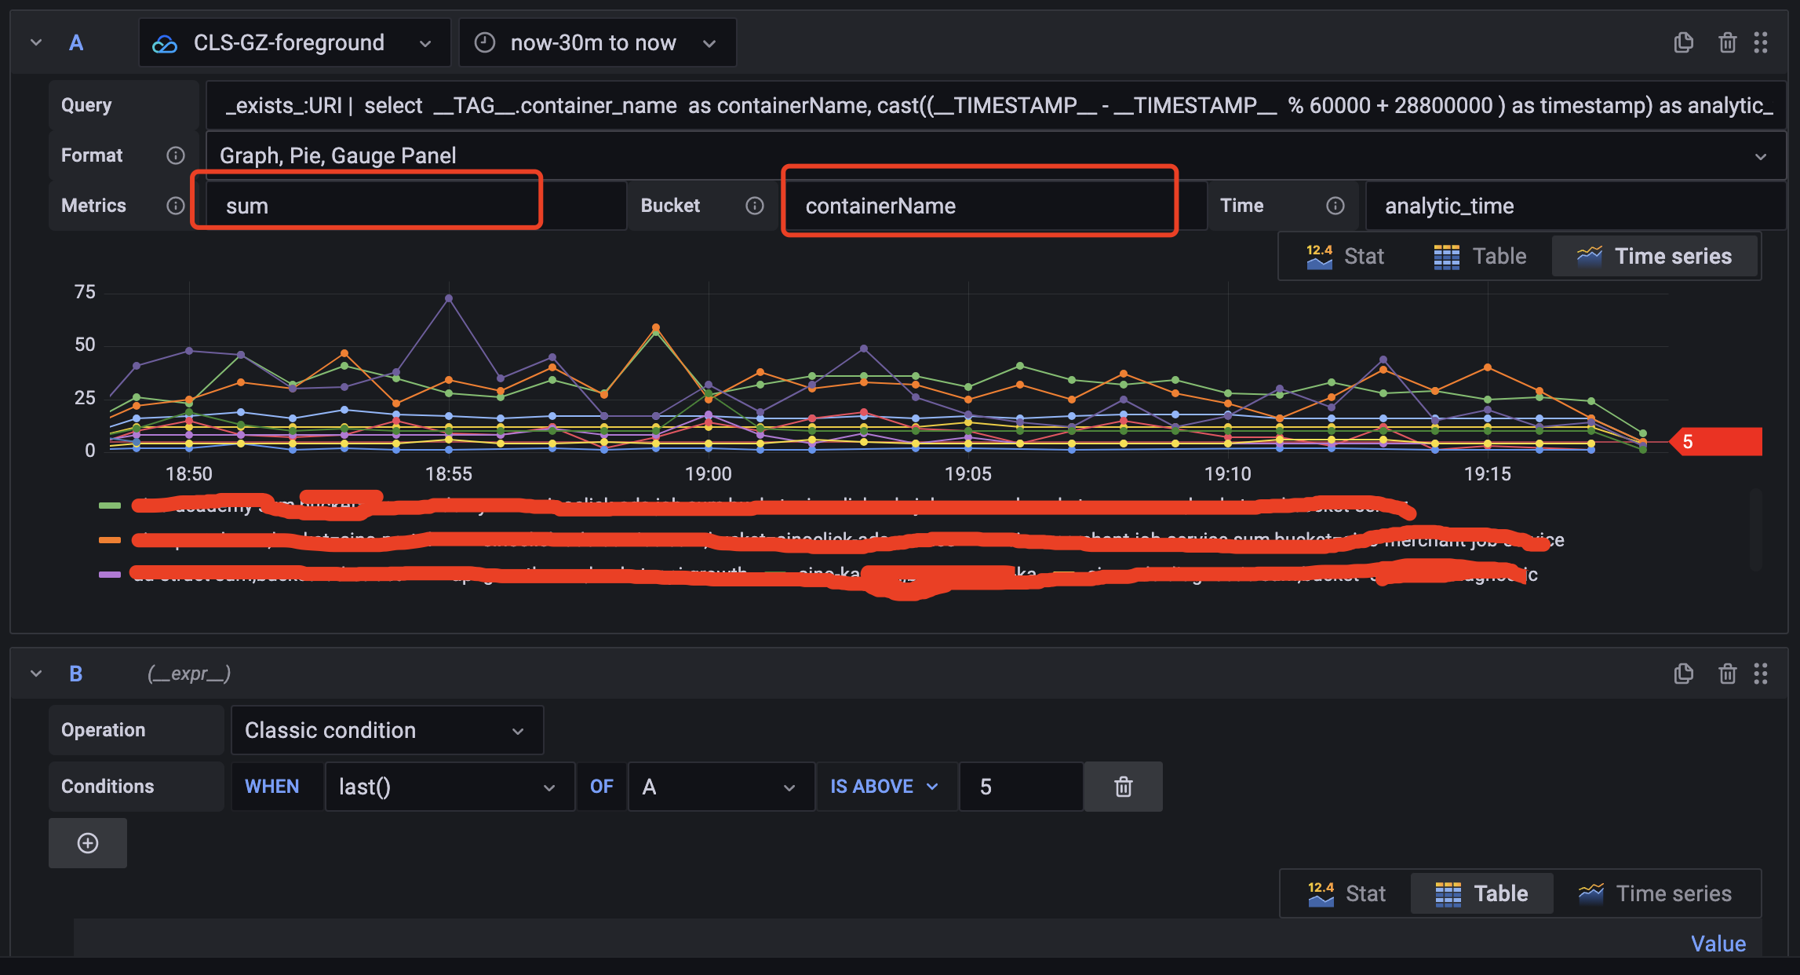Add a new condition with plus button
This screenshot has height=975, width=1800.
tap(88, 843)
